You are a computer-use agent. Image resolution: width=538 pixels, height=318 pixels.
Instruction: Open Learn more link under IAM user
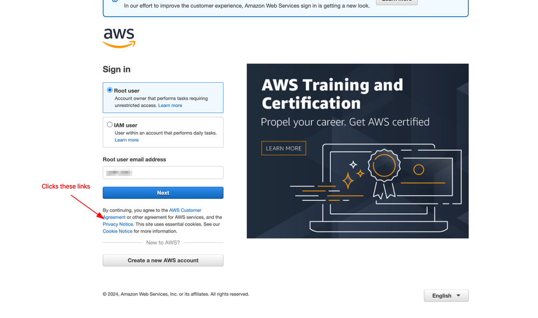127,140
